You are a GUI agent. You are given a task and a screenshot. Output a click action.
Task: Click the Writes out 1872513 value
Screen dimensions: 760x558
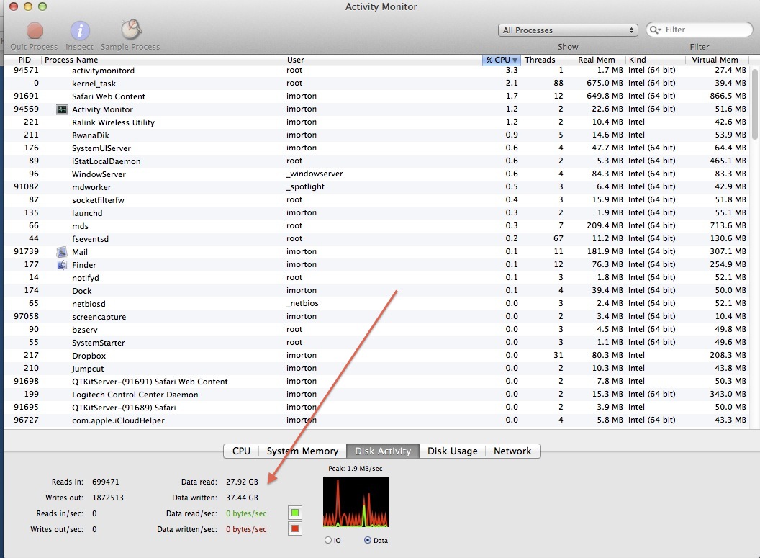coord(108,498)
